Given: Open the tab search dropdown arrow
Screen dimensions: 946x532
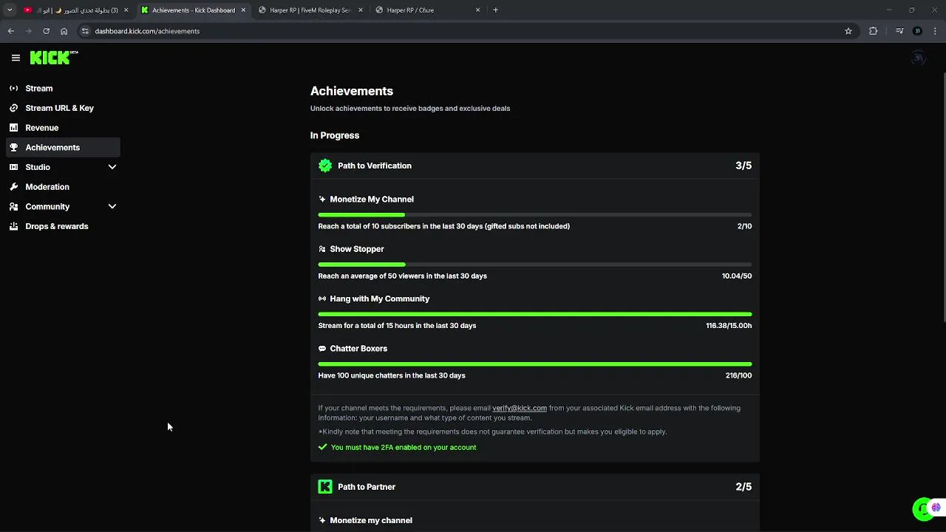Looking at the screenshot, I should point(10,10).
